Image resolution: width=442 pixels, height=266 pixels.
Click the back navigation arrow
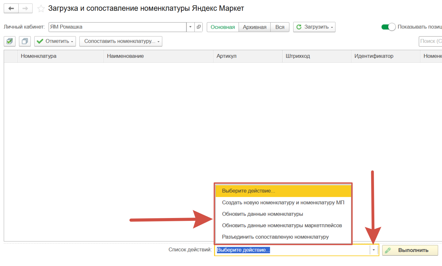click(11, 9)
